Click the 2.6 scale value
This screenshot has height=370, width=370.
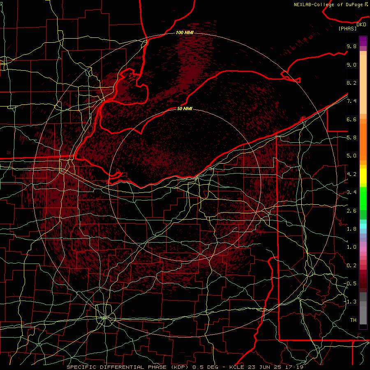[351, 211]
